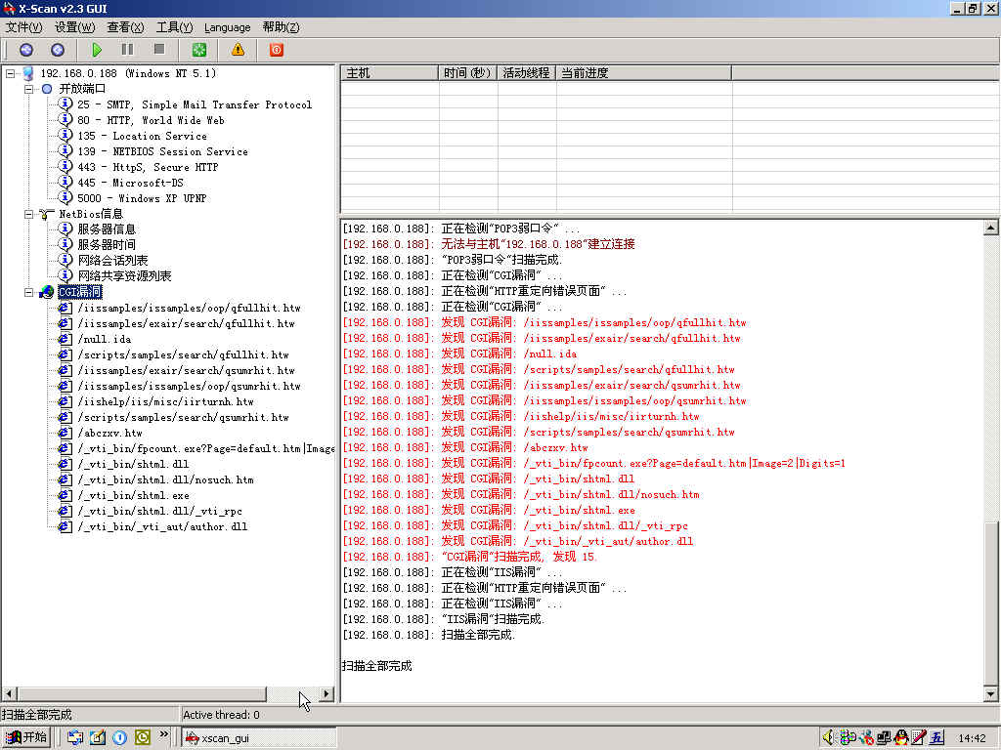The width and height of the screenshot is (1001, 750).
Task: Click the 开放端口 circle icon
Action: tap(47, 89)
